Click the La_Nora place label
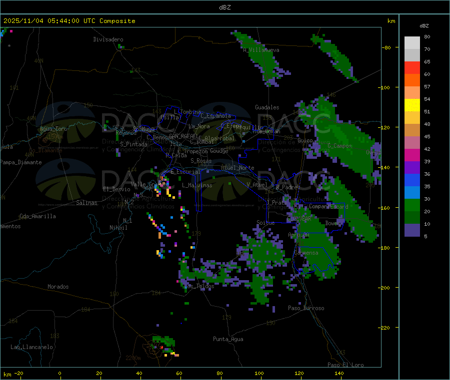This screenshot has width=450, height=380. point(199,126)
